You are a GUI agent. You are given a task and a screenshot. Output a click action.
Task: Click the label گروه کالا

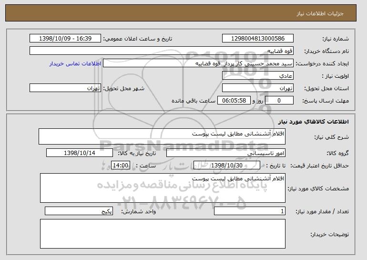click(x=338, y=154)
